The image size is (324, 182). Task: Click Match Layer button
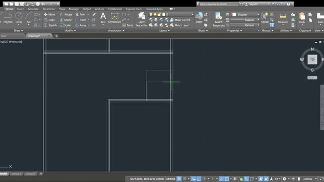coord(179,25)
